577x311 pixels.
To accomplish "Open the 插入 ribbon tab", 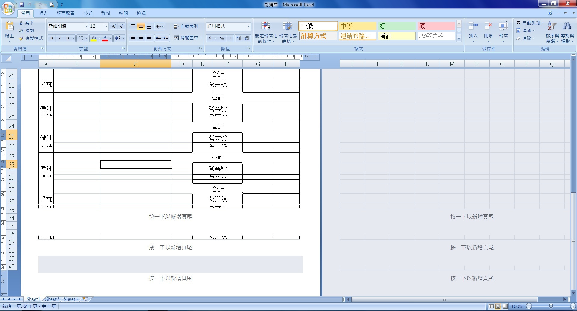I will [x=43, y=14].
